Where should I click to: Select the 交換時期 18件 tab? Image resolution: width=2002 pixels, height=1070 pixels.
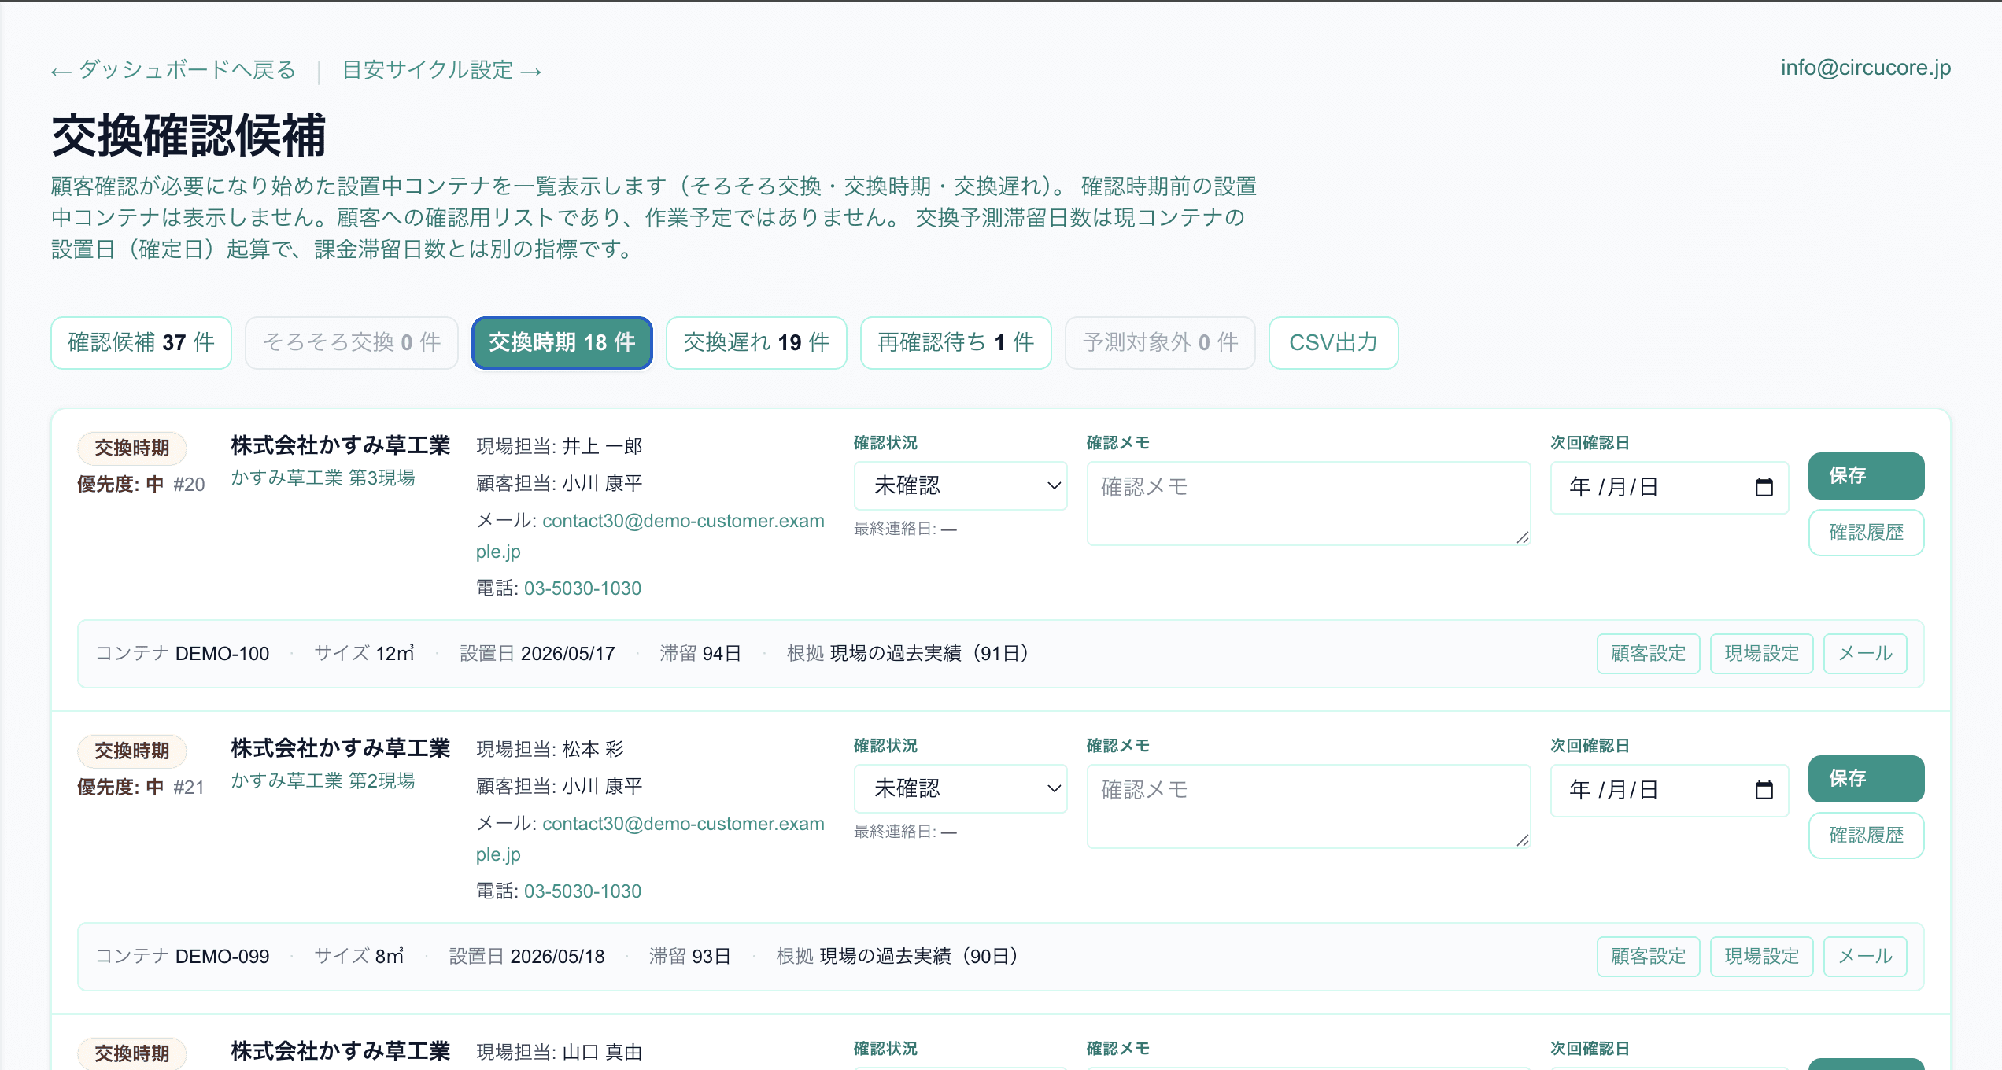tap(562, 342)
